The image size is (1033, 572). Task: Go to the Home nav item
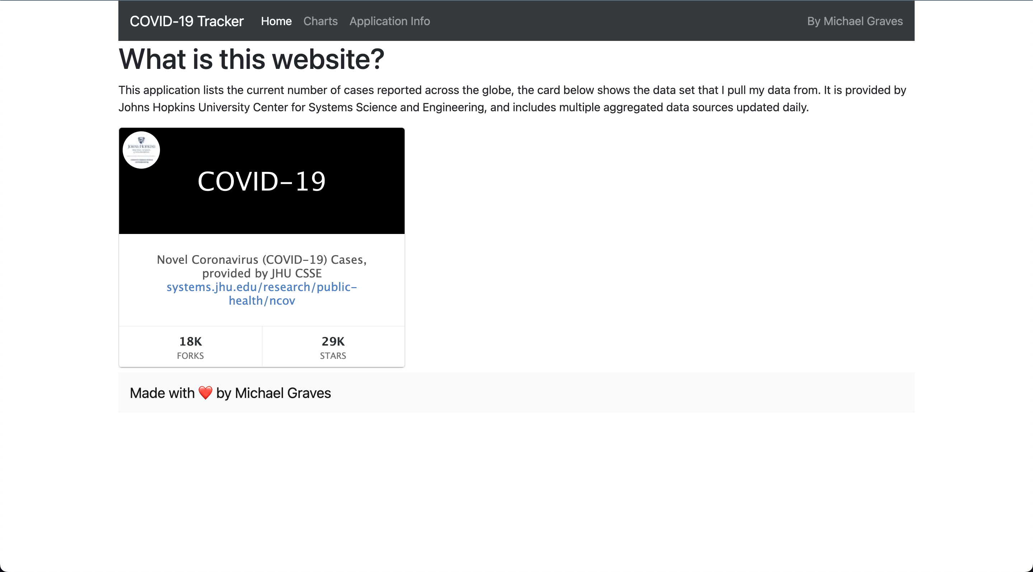276,21
